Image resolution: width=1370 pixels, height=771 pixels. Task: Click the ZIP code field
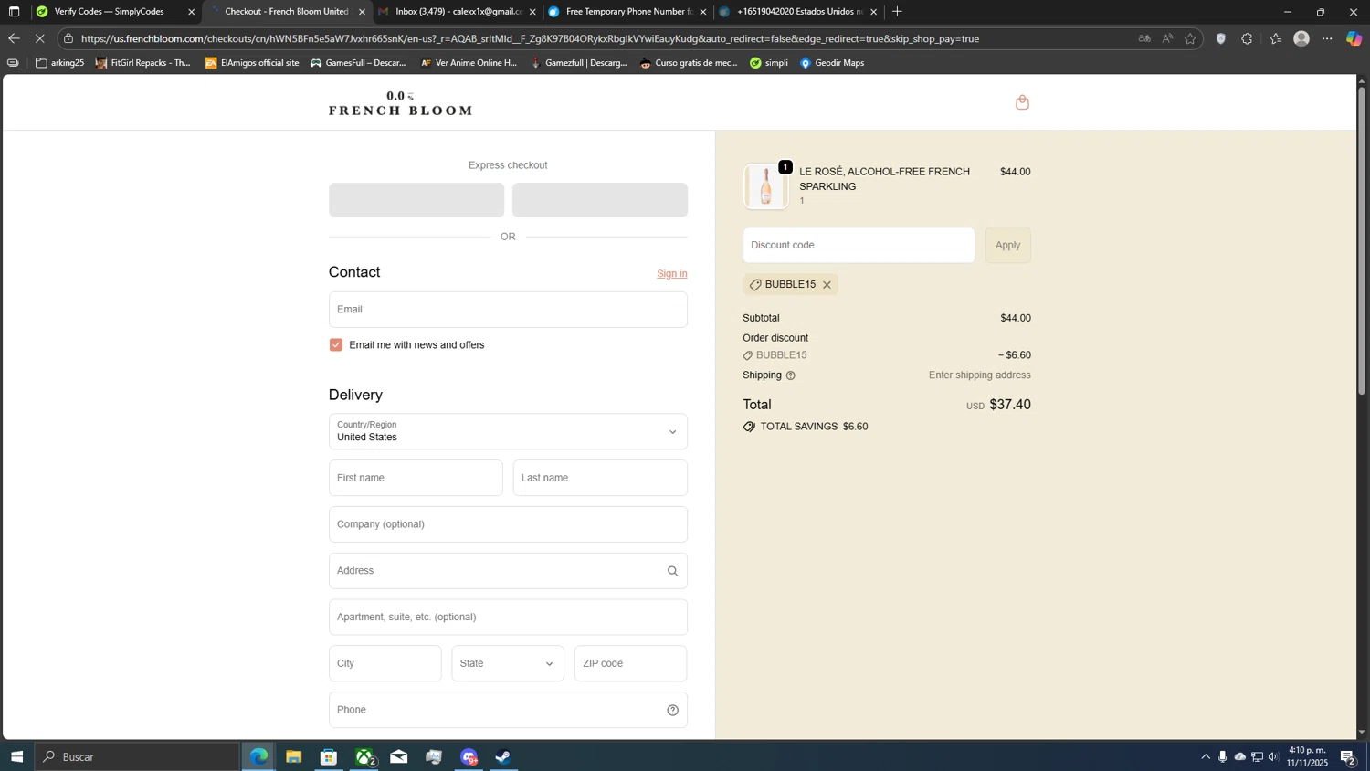[630, 663]
